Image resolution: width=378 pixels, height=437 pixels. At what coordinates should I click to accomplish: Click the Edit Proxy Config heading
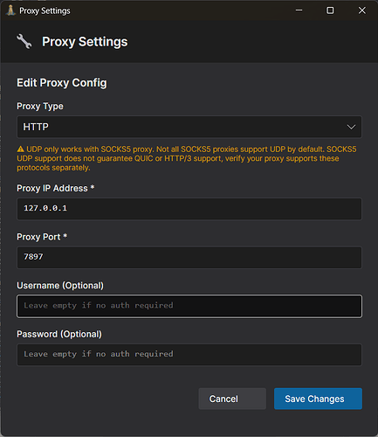62,83
